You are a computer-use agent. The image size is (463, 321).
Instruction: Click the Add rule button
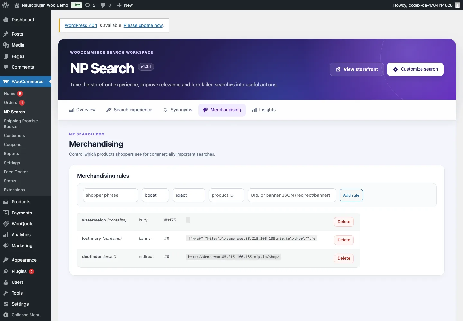point(351,195)
